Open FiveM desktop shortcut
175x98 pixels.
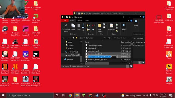169,55
